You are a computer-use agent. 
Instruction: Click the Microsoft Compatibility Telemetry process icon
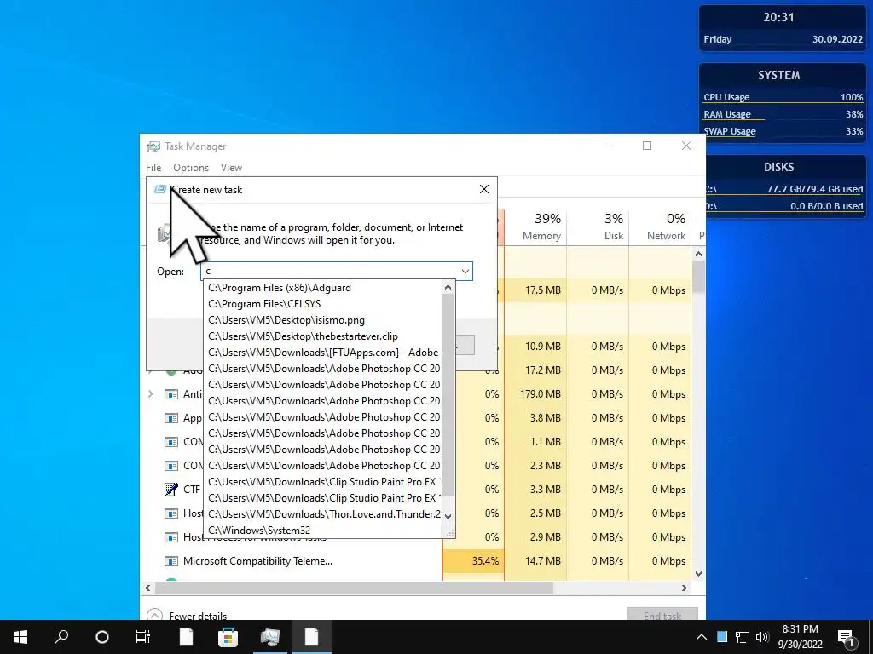[171, 561]
